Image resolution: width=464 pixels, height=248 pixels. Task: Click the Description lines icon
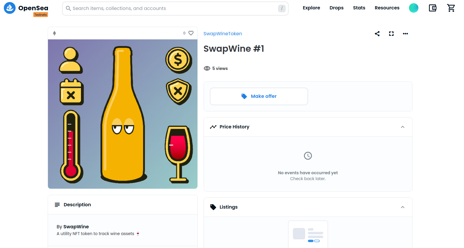(x=57, y=205)
